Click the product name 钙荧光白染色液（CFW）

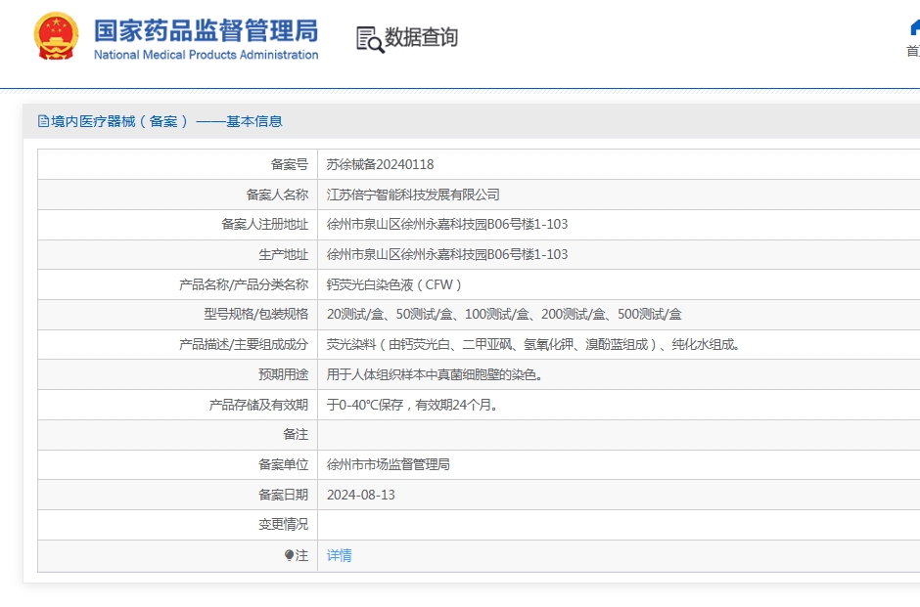pos(393,284)
